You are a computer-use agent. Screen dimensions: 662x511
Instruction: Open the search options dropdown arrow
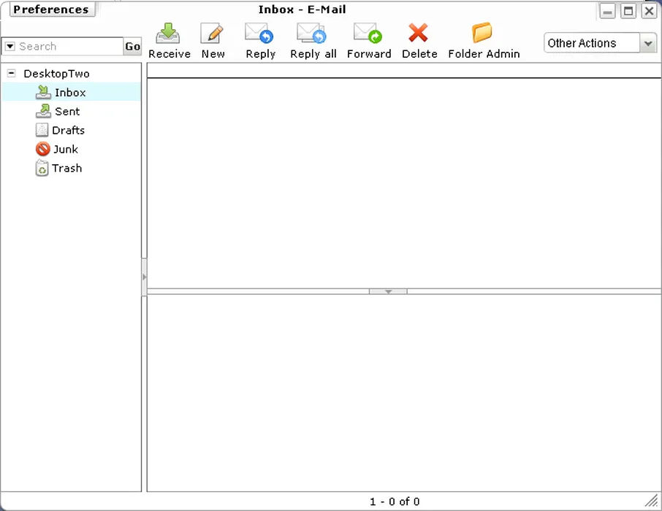coord(9,47)
